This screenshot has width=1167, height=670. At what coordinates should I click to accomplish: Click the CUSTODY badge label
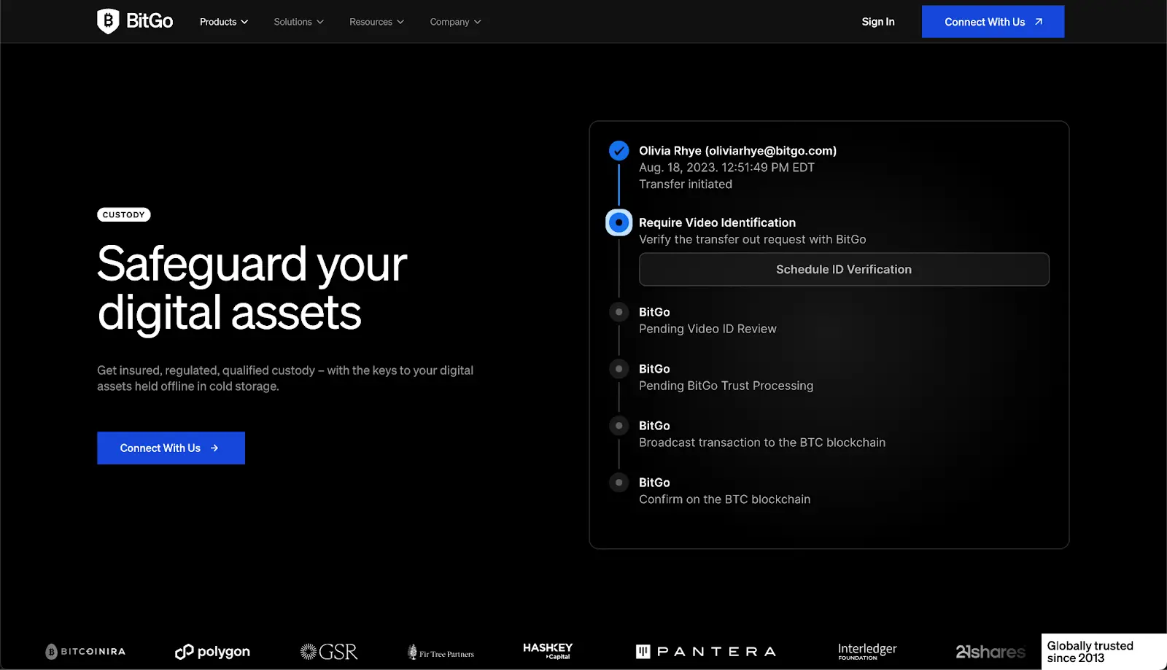pos(124,214)
